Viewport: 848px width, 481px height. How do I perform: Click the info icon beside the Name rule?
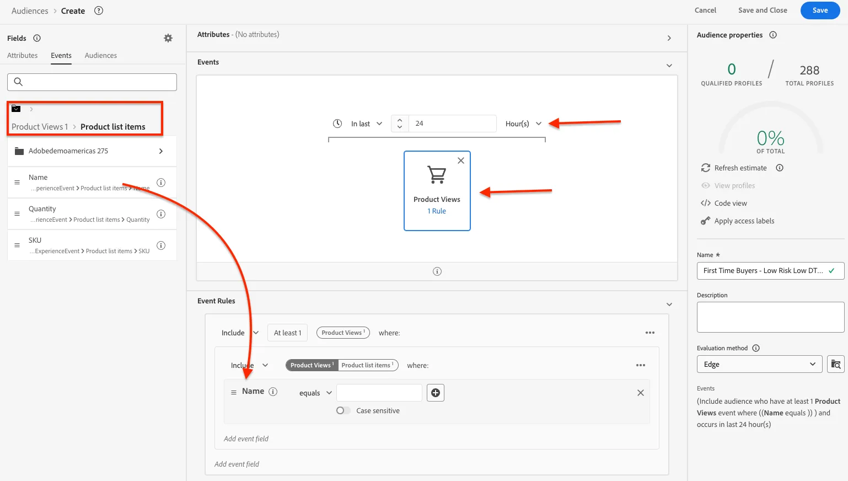273,392
